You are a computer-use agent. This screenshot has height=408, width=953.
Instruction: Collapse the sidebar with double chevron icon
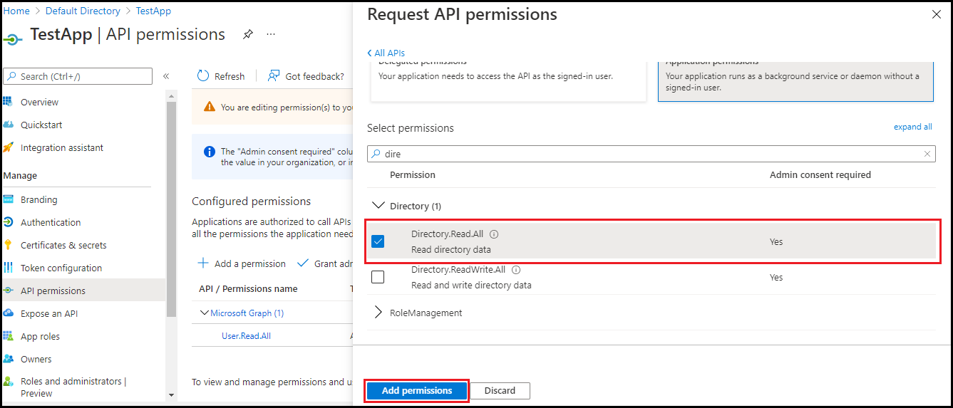[166, 76]
